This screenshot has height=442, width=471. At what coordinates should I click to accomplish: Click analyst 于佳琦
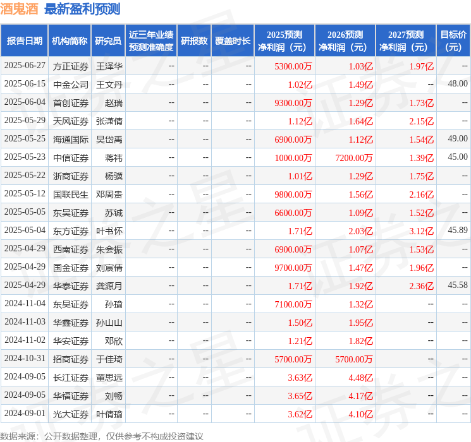[x=109, y=359]
